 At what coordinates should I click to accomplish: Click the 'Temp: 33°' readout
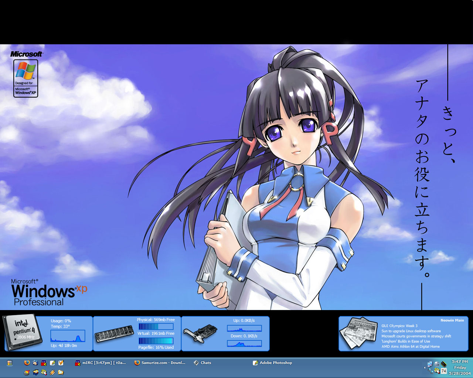tap(60, 326)
